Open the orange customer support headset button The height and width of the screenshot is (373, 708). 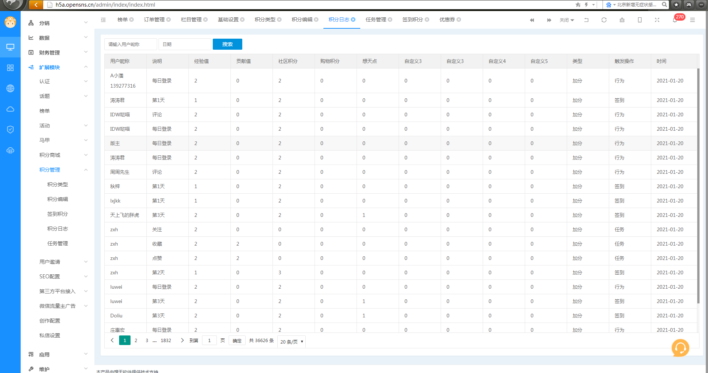[680, 348]
